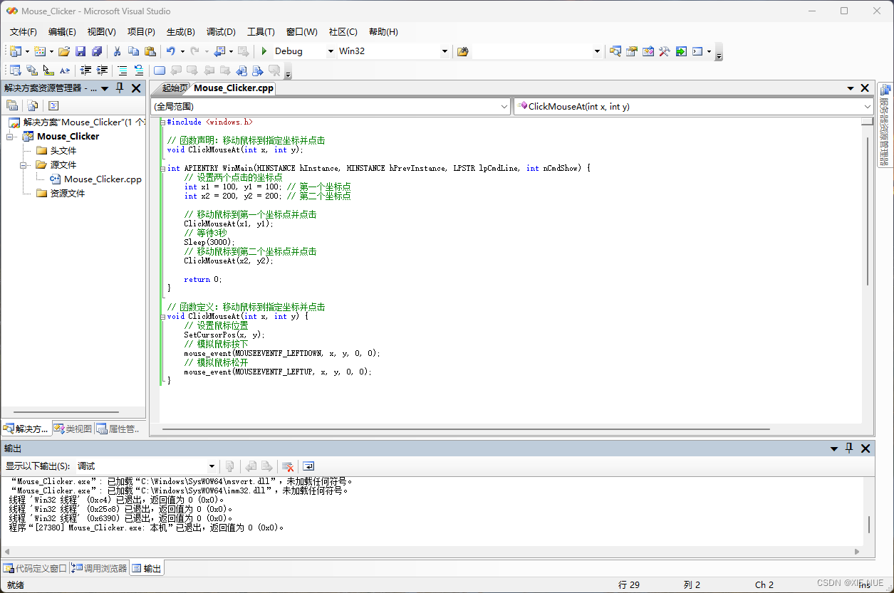Open Solution Explorer from the main toolbar icon

615,51
